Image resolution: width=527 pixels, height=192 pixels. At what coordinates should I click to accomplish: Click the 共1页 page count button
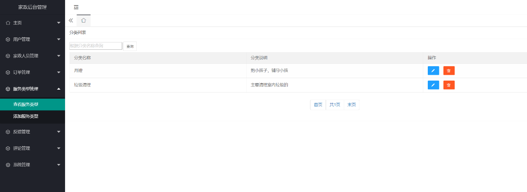coord(335,105)
